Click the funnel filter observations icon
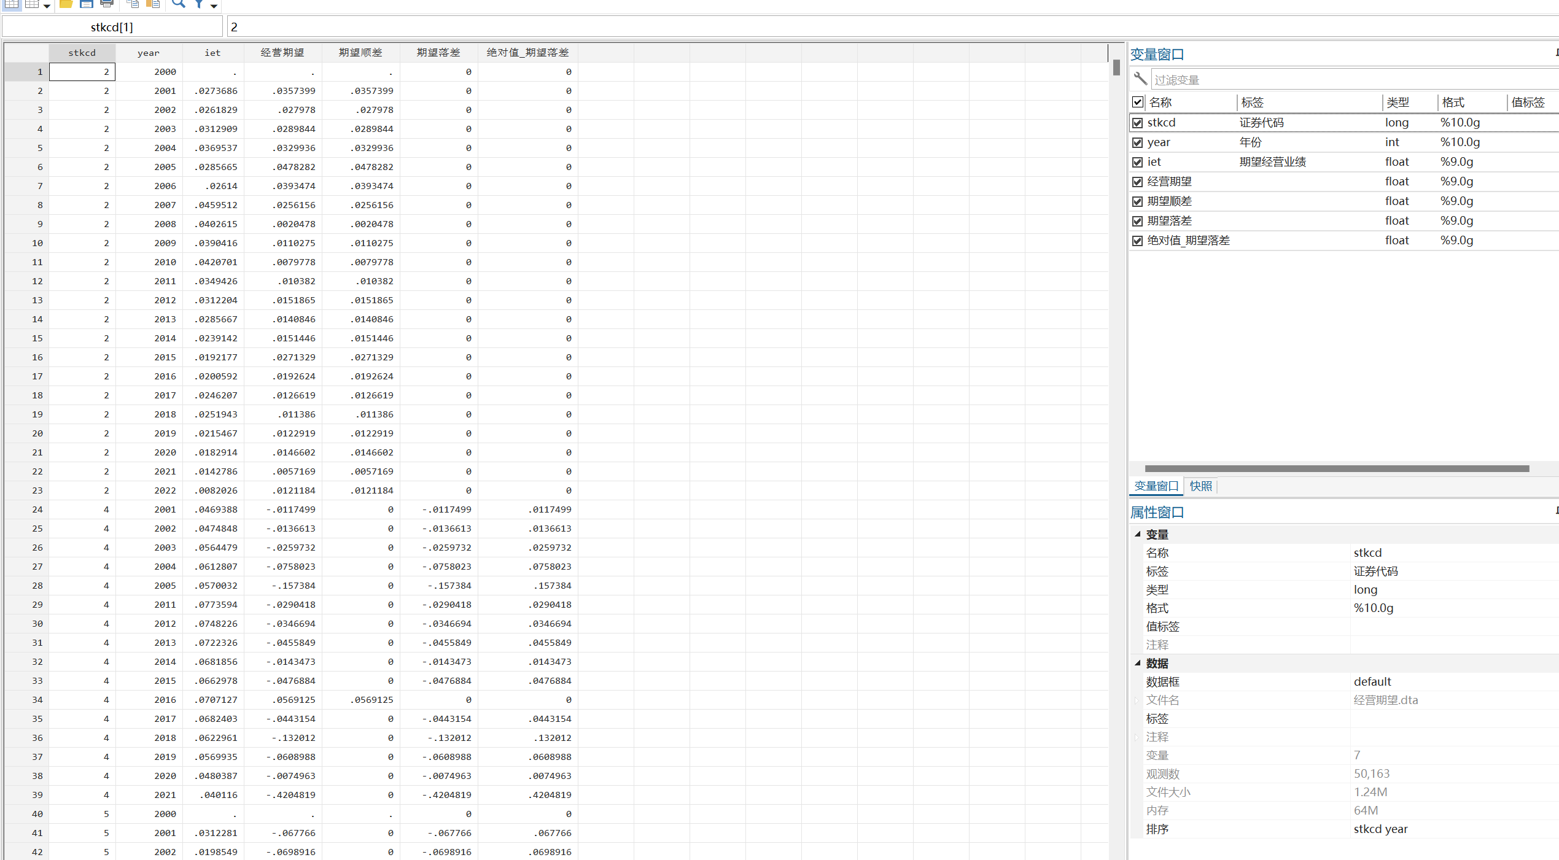1559x860 pixels. pyautogui.click(x=199, y=4)
